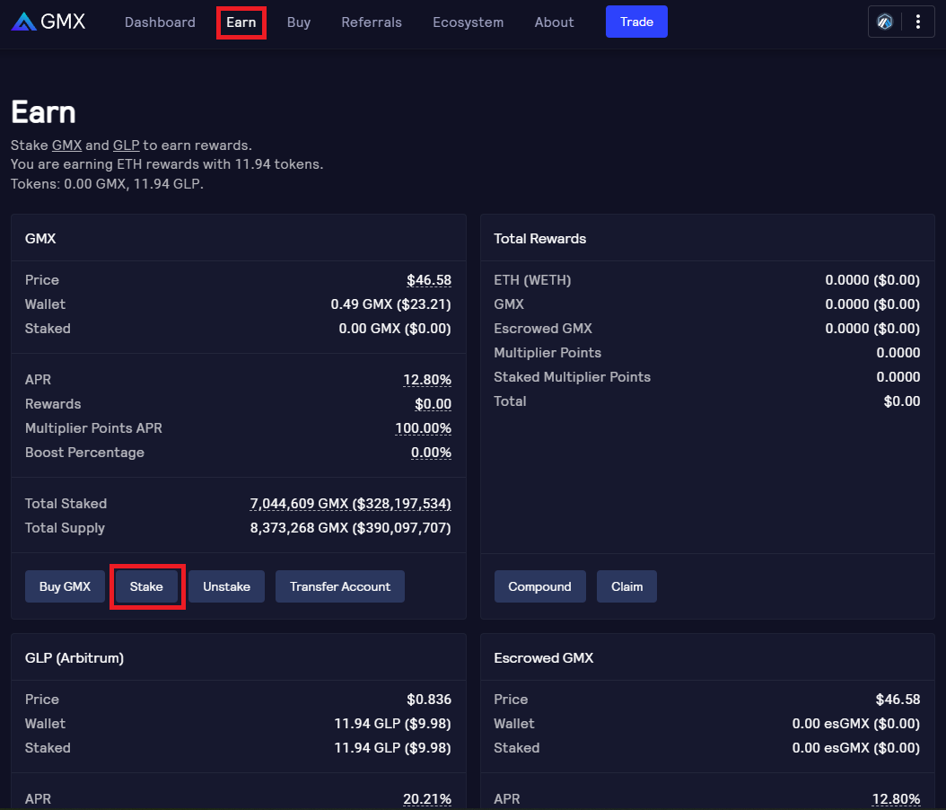Click the Staked Multiplier Points label
The width and height of the screenshot is (946, 810).
(573, 377)
